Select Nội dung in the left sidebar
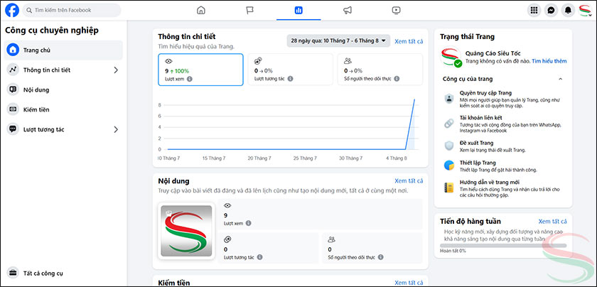Screen dimensions: 597x287 click(36, 90)
